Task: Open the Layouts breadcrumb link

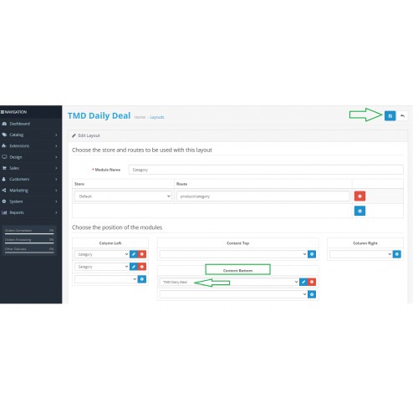Action: (x=157, y=117)
